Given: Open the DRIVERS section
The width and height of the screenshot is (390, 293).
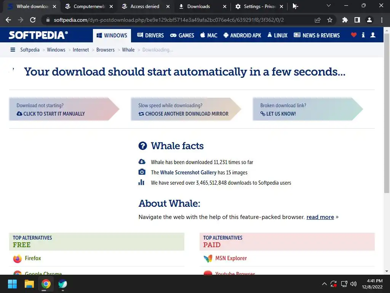Looking at the screenshot, I should 150,35.
